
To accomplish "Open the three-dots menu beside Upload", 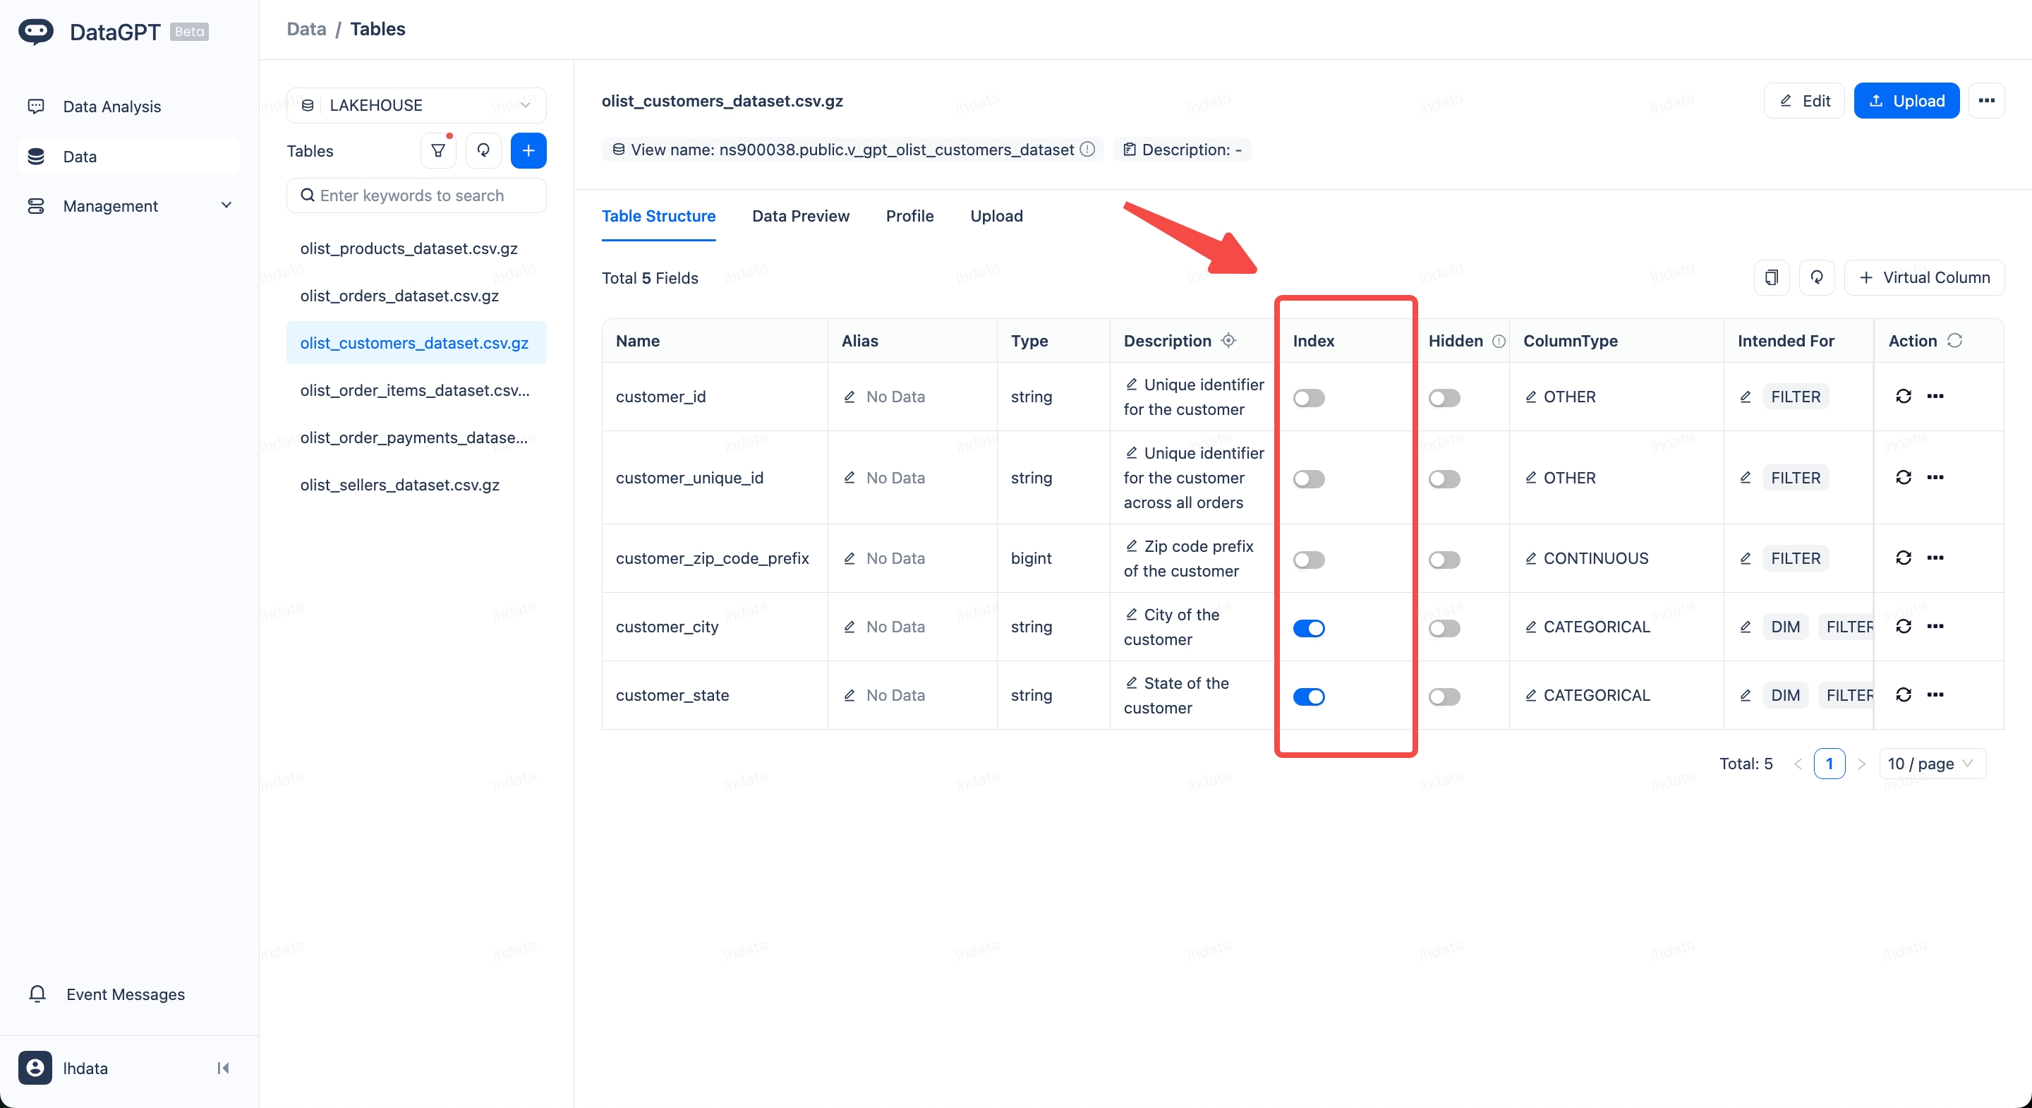I will click(x=1986, y=101).
